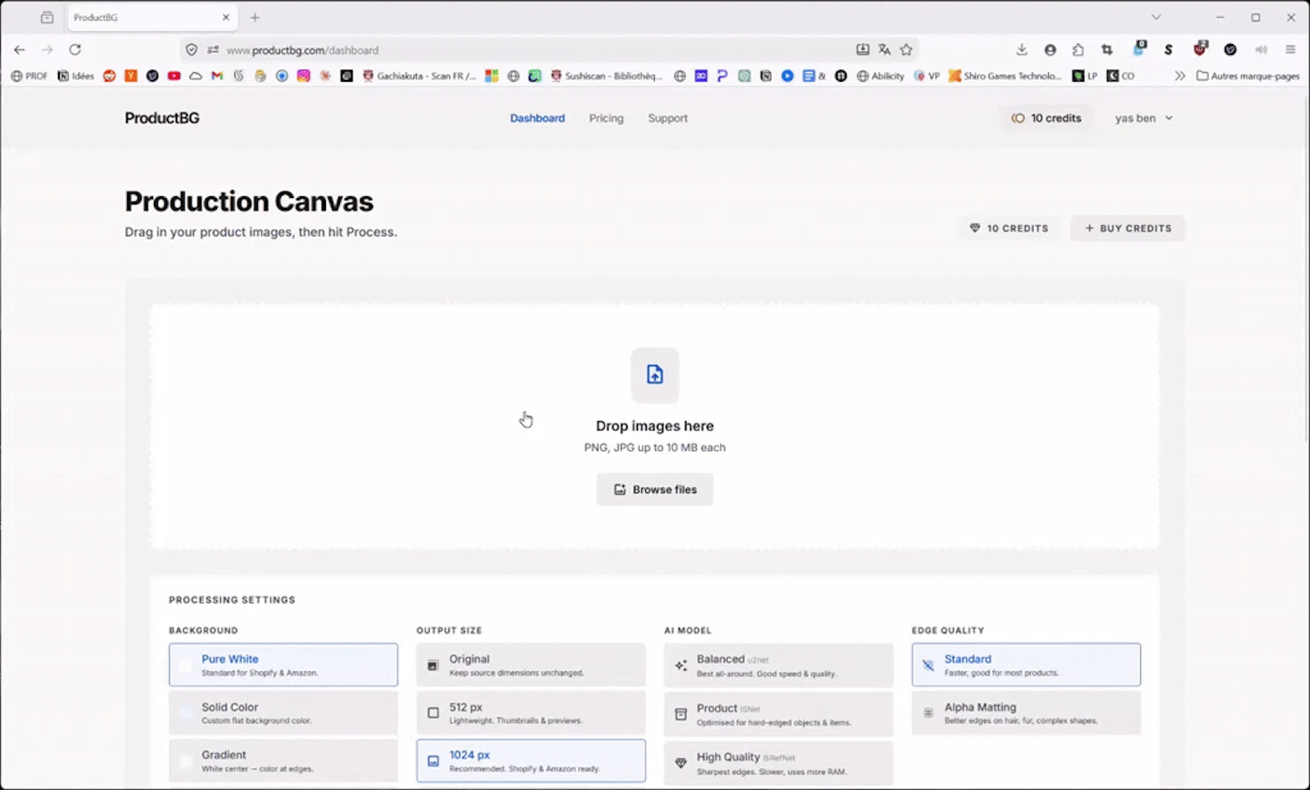Open the 10 credits pill in navbar
The height and width of the screenshot is (790, 1310).
click(x=1046, y=118)
